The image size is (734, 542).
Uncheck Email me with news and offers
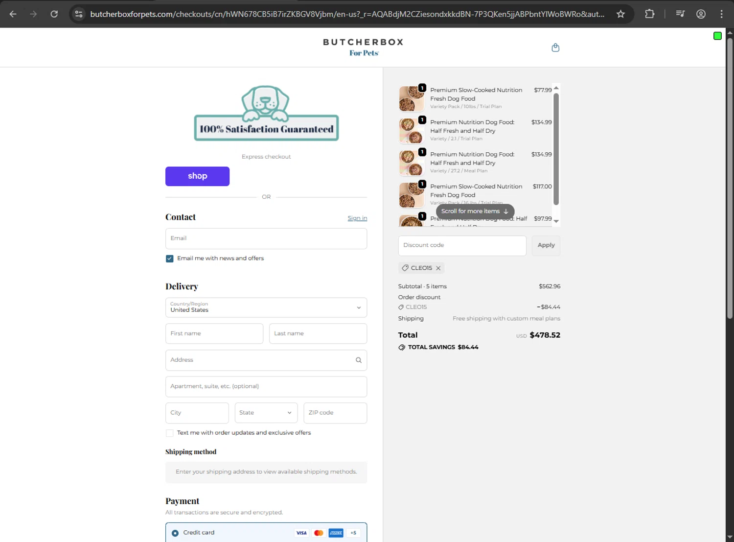pyautogui.click(x=169, y=259)
